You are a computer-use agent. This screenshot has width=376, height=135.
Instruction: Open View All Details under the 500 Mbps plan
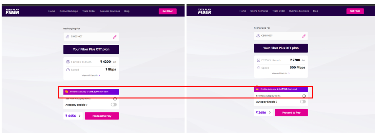(x=281, y=73)
